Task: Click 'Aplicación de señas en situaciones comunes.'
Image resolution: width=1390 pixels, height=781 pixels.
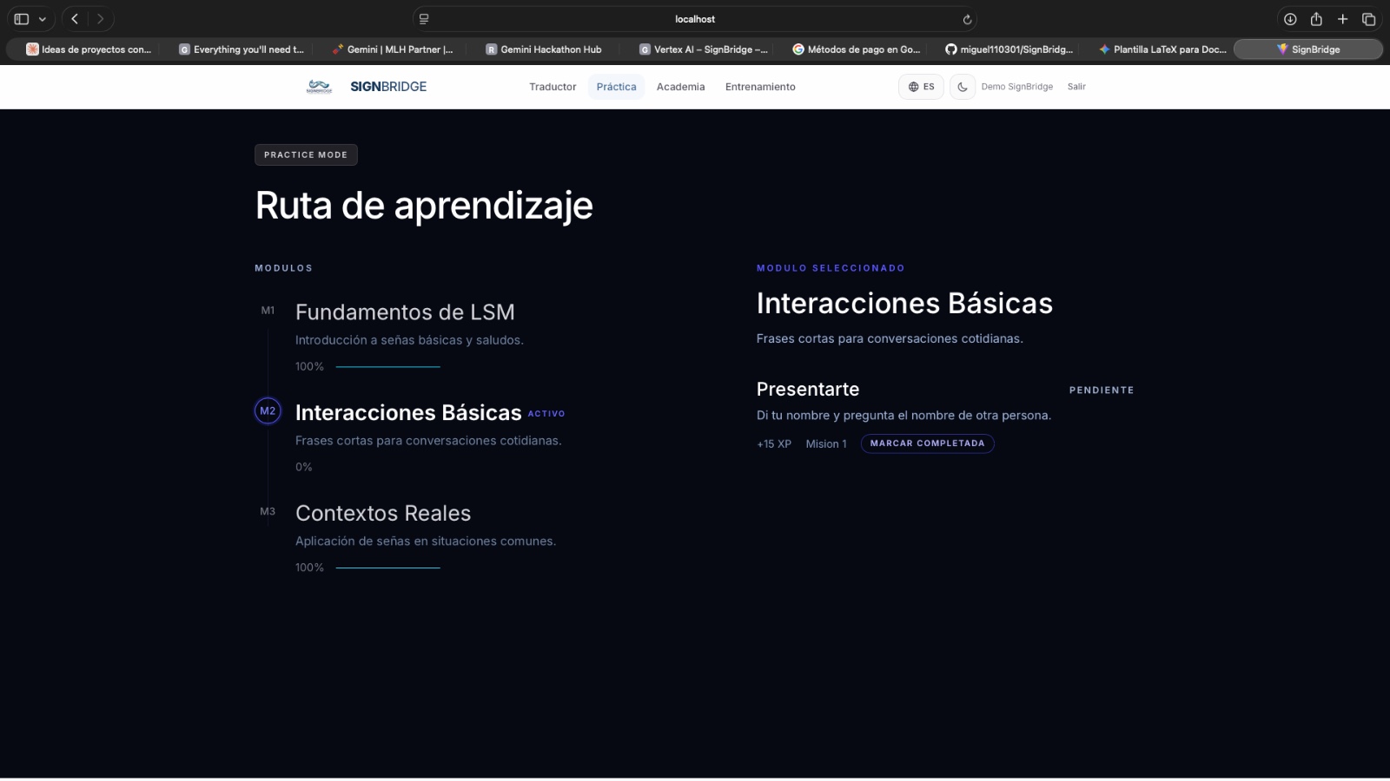Action: 426,541
